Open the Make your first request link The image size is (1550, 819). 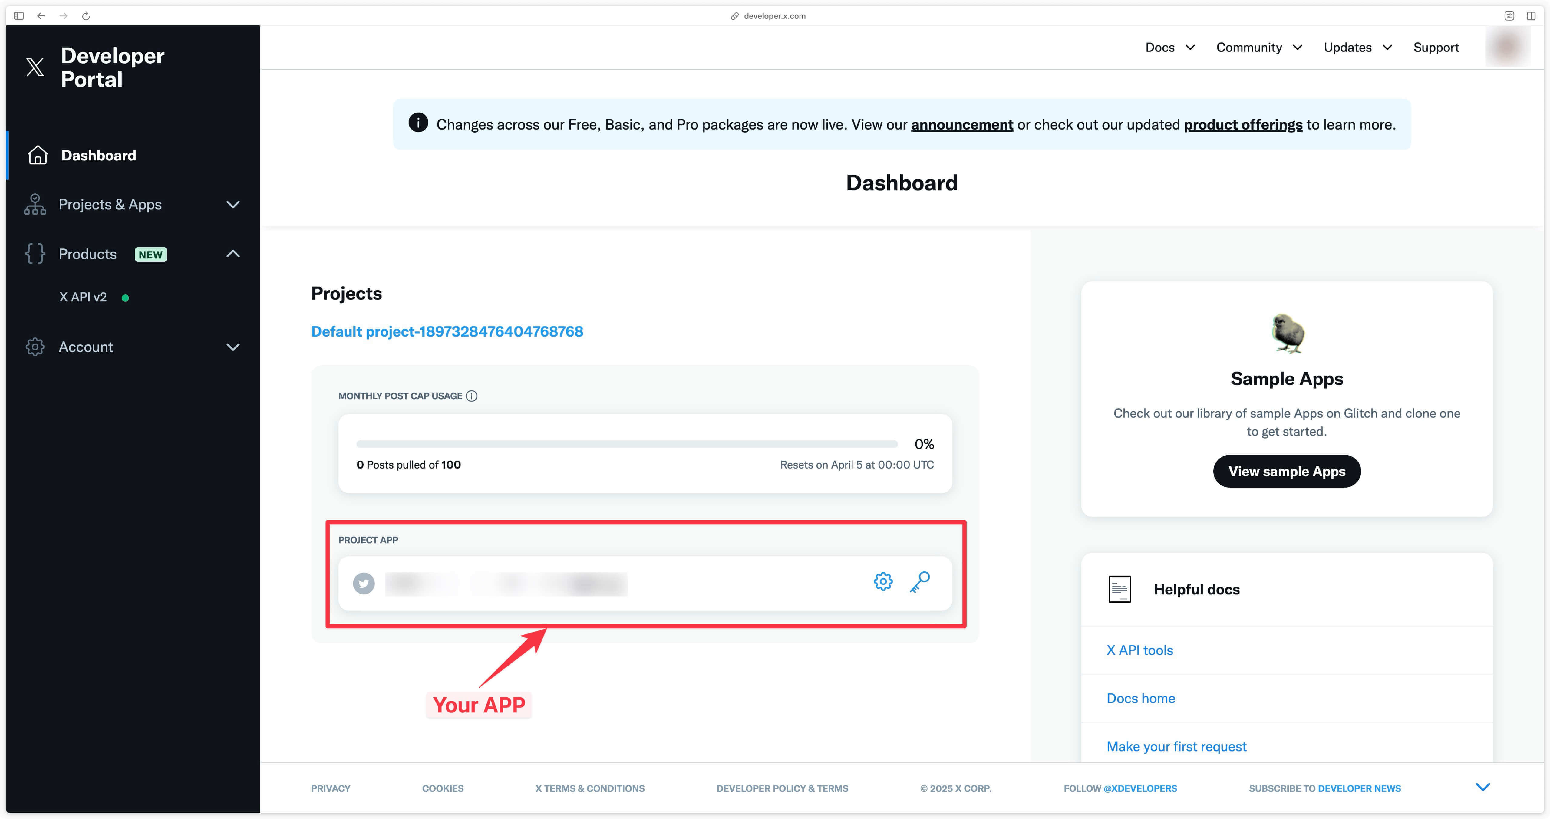tap(1176, 747)
